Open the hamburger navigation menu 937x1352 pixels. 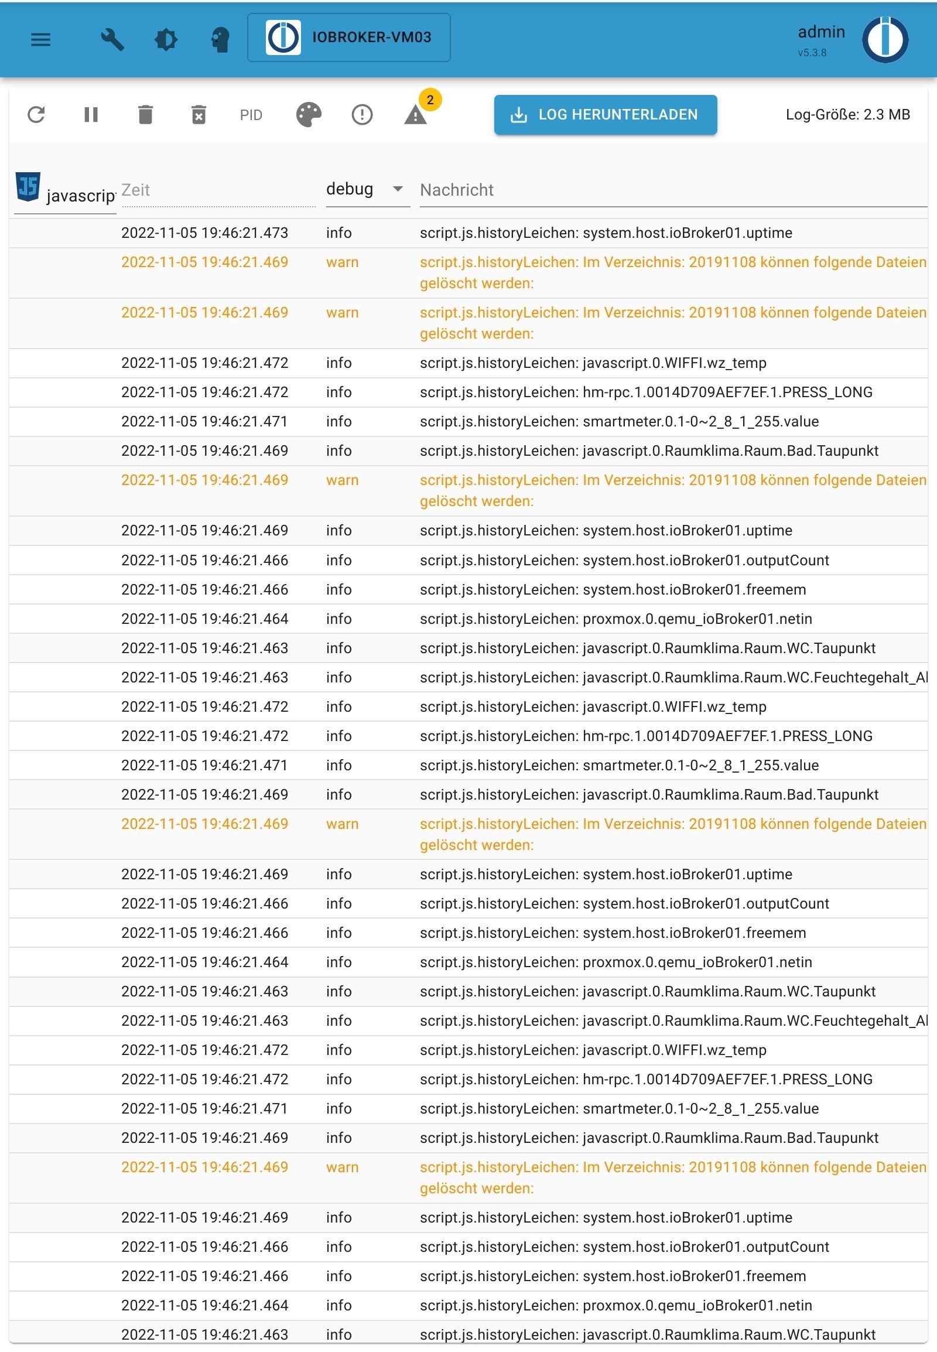pos(40,39)
